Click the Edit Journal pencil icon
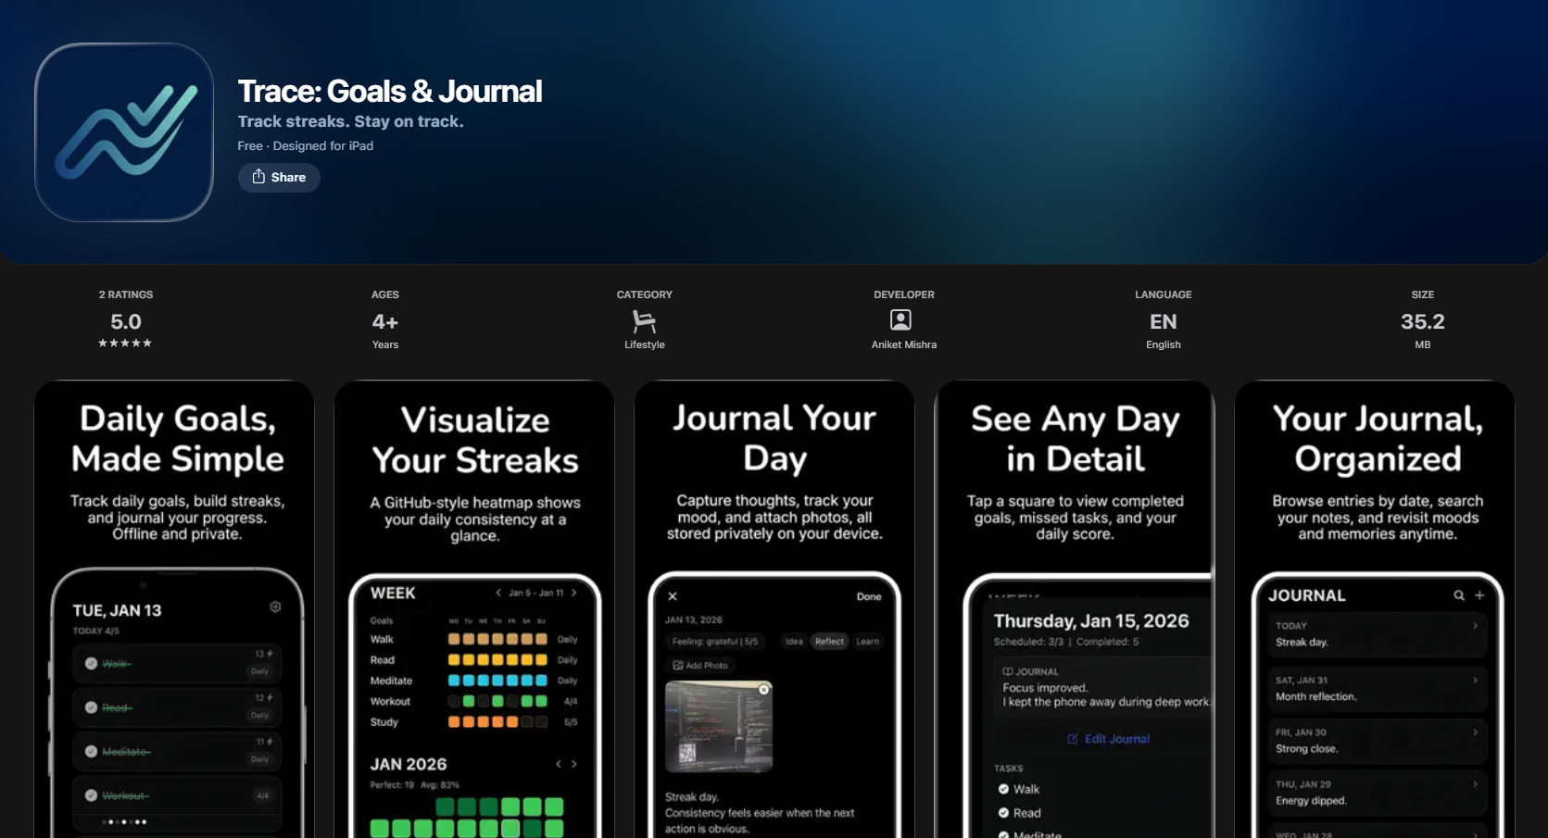Screen dimensions: 1548x838 pyautogui.click(x=1073, y=739)
